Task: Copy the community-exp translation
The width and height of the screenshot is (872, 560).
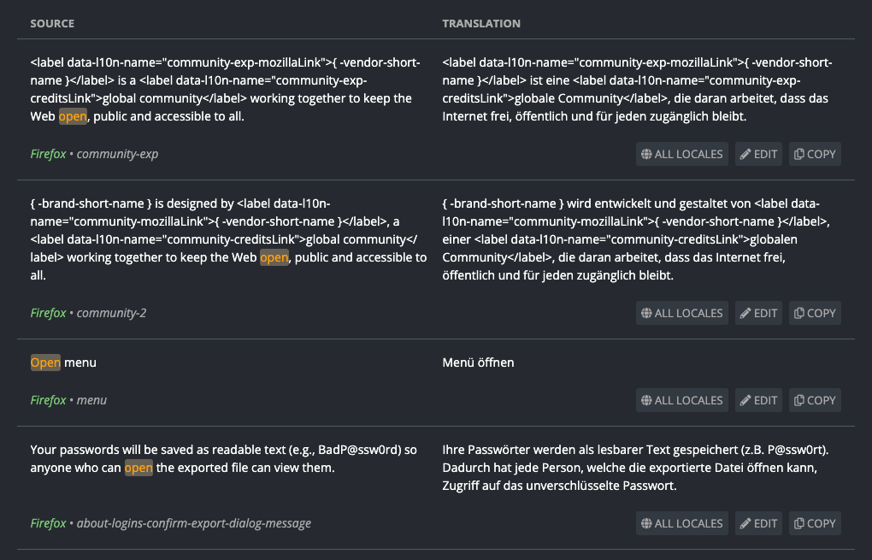Action: pyautogui.click(x=815, y=154)
